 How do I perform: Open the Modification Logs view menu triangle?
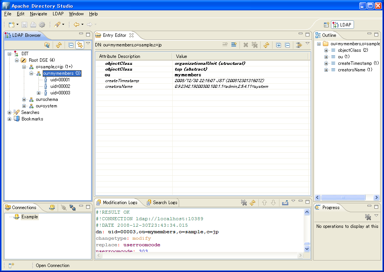[x=293, y=201]
